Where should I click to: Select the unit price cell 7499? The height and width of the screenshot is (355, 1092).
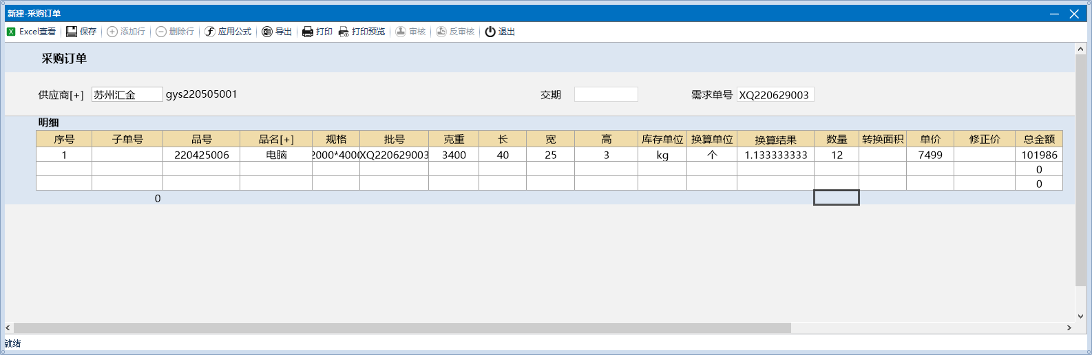[x=930, y=155]
